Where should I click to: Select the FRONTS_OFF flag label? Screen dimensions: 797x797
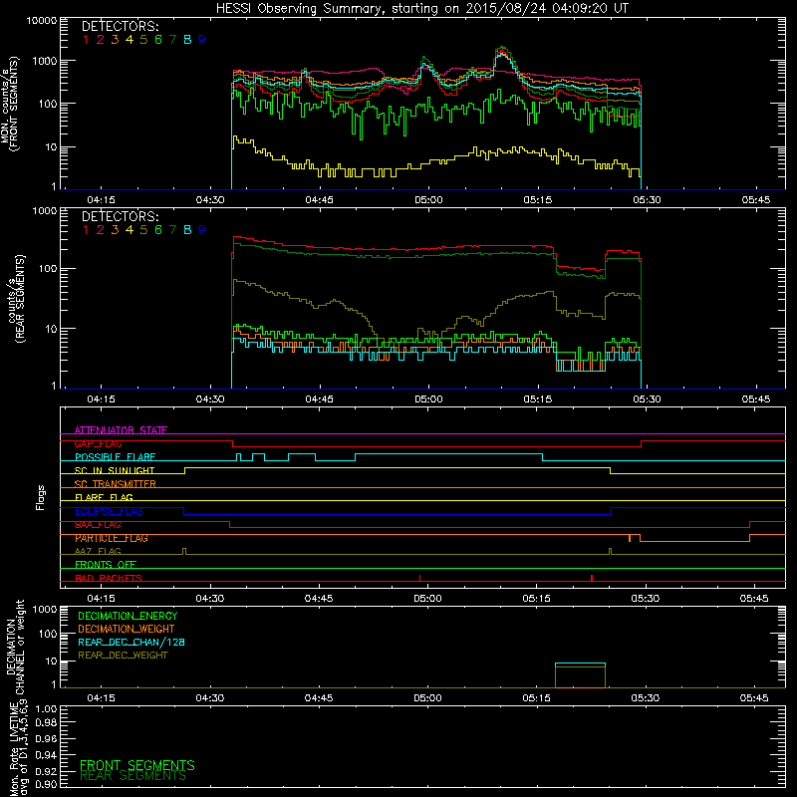pyautogui.click(x=106, y=565)
